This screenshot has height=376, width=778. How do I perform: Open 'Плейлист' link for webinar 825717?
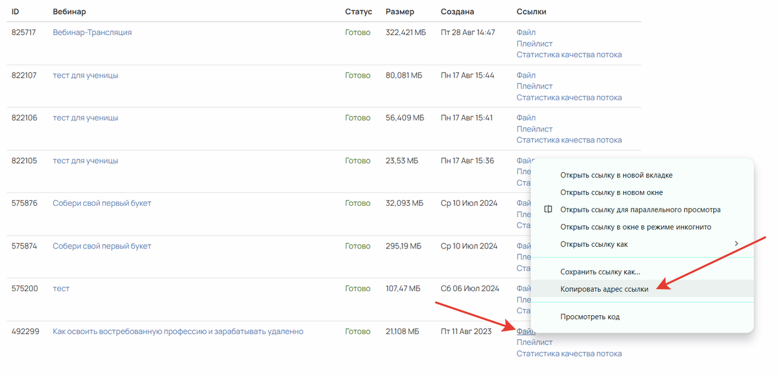coord(534,43)
